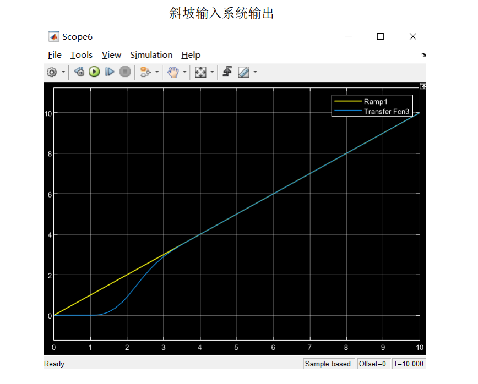This screenshot has height=384, width=478.
Task: Open the Simulation menu
Action: click(x=151, y=55)
